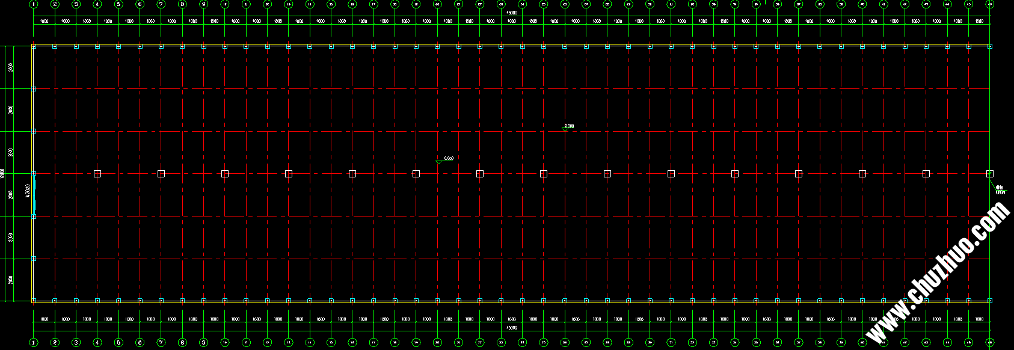Click top grid axis bubble number 1
Image resolution: width=1014 pixels, height=350 pixels.
tap(34, 4)
